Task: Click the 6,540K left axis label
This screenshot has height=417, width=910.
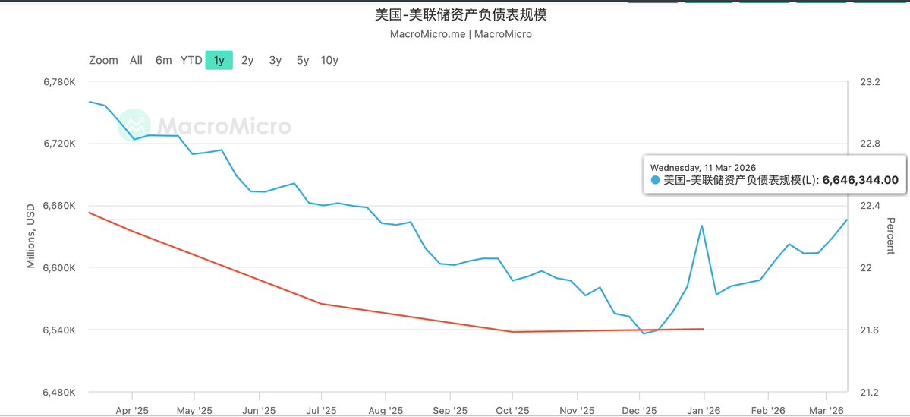Action: coord(60,330)
